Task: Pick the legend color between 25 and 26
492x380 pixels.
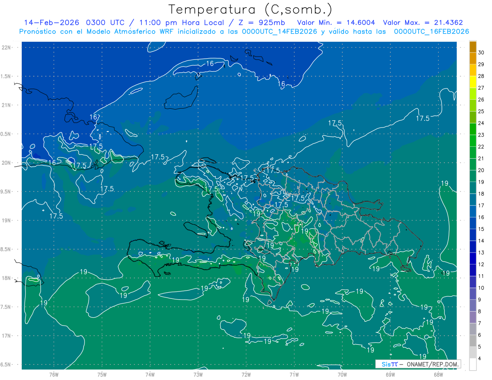Action: pyautogui.click(x=473, y=106)
